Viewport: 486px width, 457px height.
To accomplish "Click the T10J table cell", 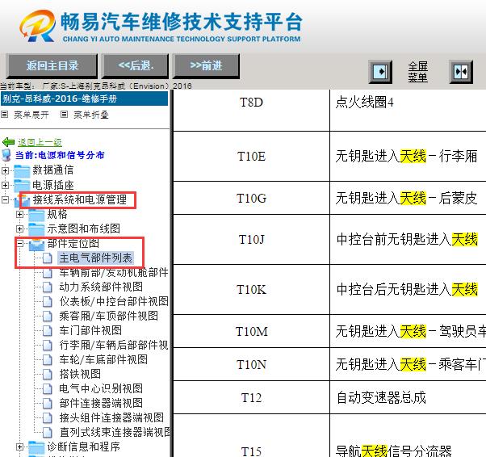I will tap(251, 239).
